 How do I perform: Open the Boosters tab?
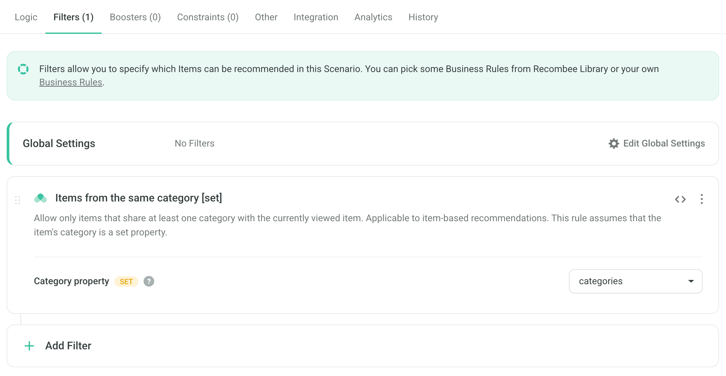click(135, 17)
